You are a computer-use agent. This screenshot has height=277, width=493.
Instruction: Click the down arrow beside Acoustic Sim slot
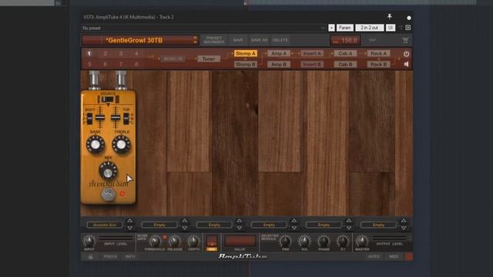[x=129, y=228]
